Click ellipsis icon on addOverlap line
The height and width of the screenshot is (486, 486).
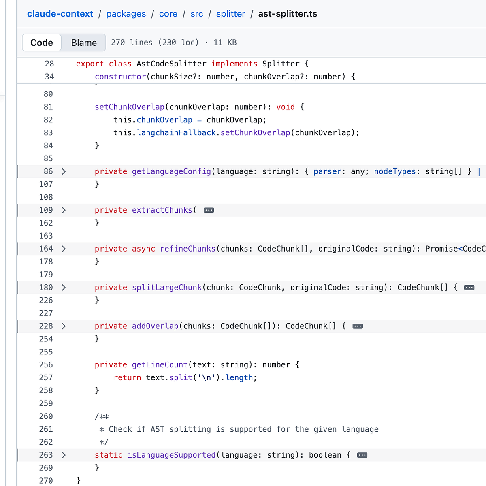(x=358, y=326)
